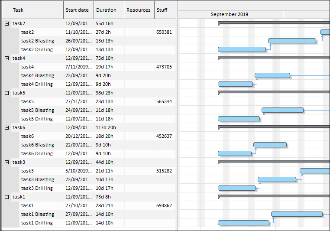Click the task5 Drilling Gantt bar
The width and height of the screenshot is (330, 231).
point(239,119)
